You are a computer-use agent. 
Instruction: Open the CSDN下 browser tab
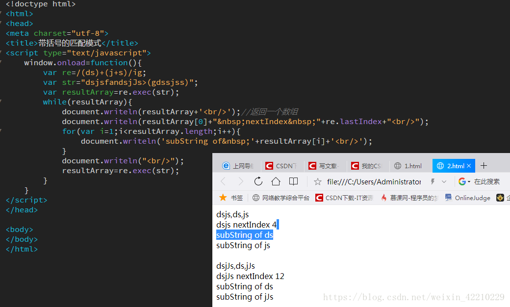281,166
